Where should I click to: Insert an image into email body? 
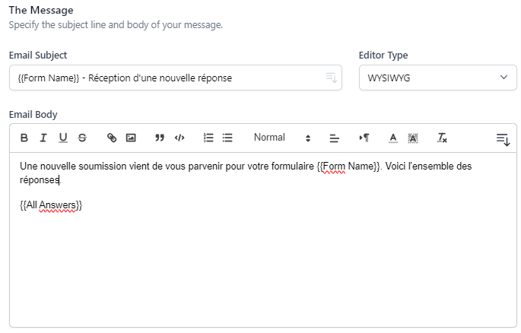(x=131, y=138)
